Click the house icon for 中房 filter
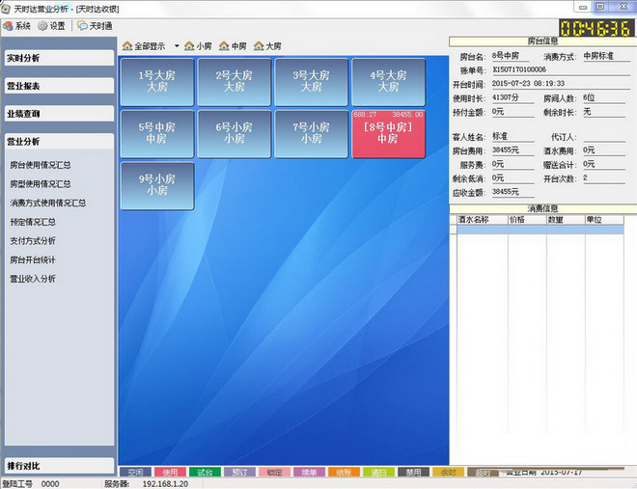 point(224,46)
